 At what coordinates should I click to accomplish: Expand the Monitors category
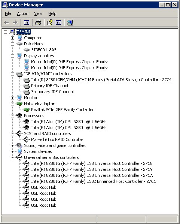[x=13, y=98]
